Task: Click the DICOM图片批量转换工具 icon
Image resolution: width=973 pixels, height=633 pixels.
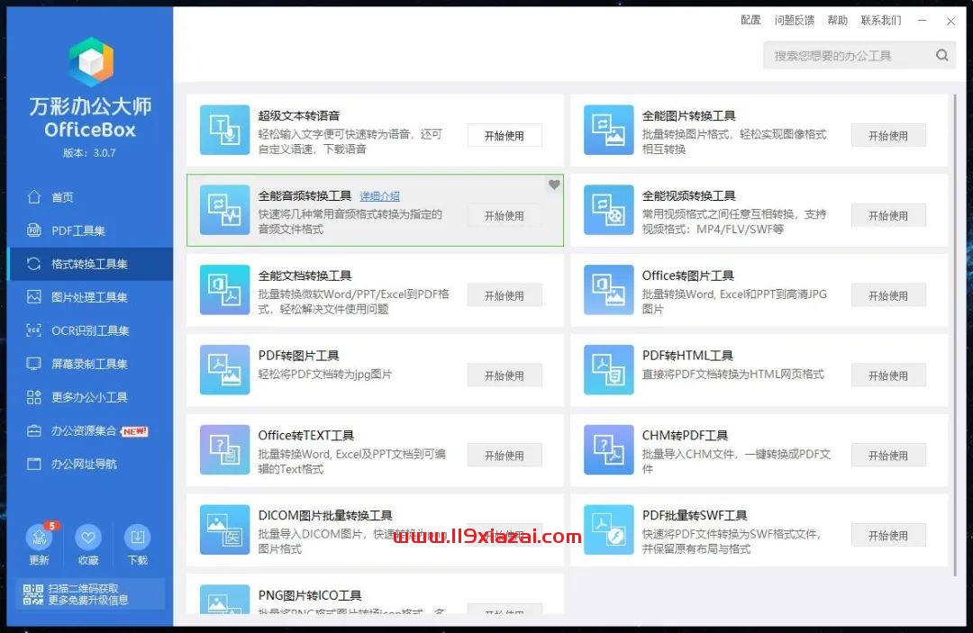Action: pyautogui.click(x=224, y=530)
